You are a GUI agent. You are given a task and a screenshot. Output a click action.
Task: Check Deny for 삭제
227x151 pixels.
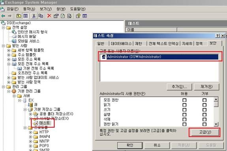(204, 120)
